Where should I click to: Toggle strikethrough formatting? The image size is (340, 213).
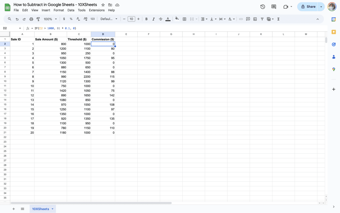[x=160, y=19]
